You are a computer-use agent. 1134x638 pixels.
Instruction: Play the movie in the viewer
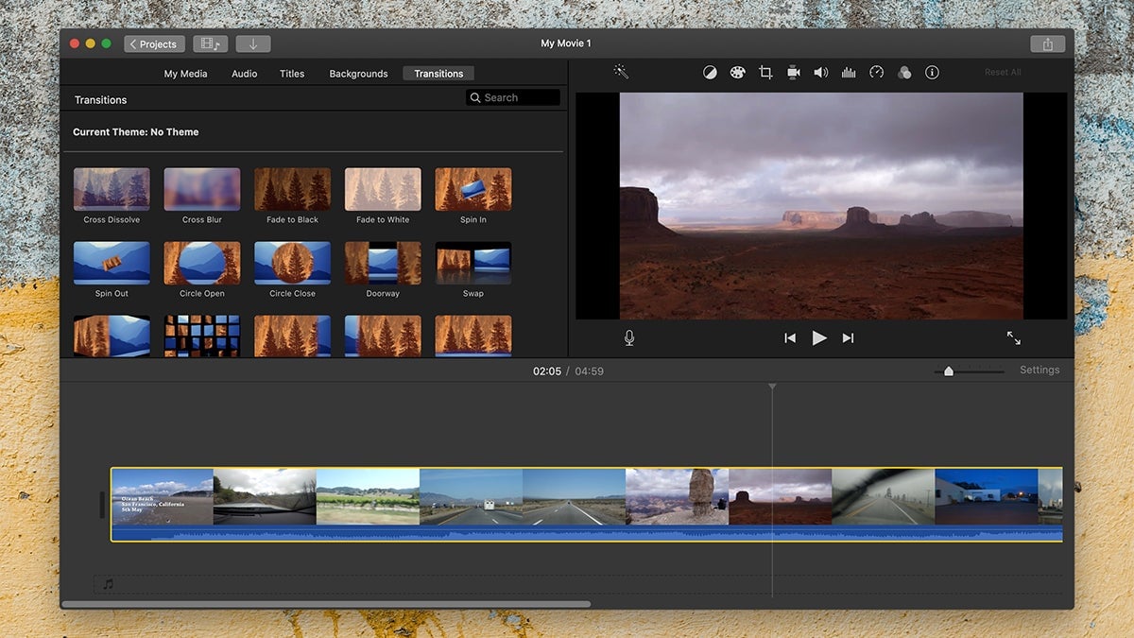(819, 337)
